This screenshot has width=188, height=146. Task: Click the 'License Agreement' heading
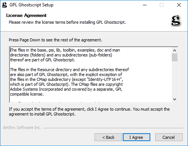click(26, 15)
